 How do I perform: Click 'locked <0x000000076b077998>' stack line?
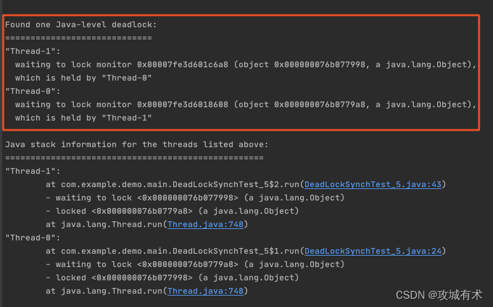pos(173,278)
